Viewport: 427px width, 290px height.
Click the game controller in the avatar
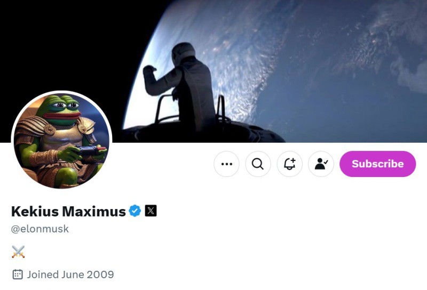click(x=90, y=150)
